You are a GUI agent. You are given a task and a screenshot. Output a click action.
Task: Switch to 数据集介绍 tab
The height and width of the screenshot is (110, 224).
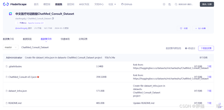(x=8, y=39)
